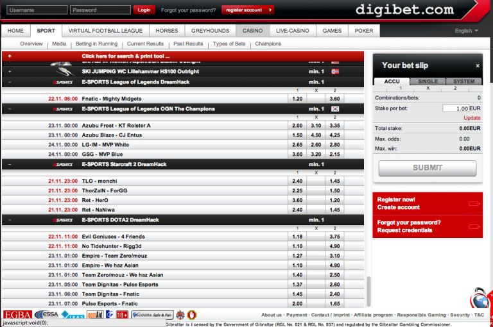The width and height of the screenshot is (493, 327).
Task: Switch to the GREYHOUNDS tab
Action: point(210,31)
